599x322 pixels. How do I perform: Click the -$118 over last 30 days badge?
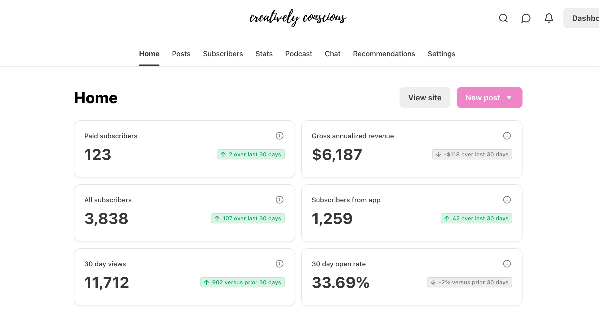[x=472, y=154]
